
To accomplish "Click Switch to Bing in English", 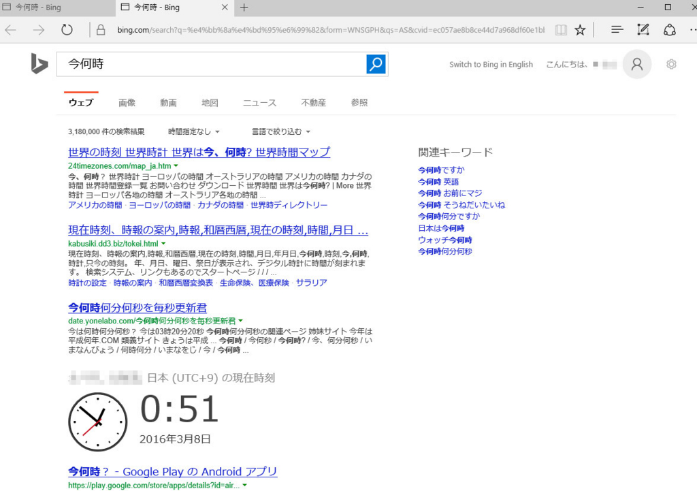I will coord(491,65).
